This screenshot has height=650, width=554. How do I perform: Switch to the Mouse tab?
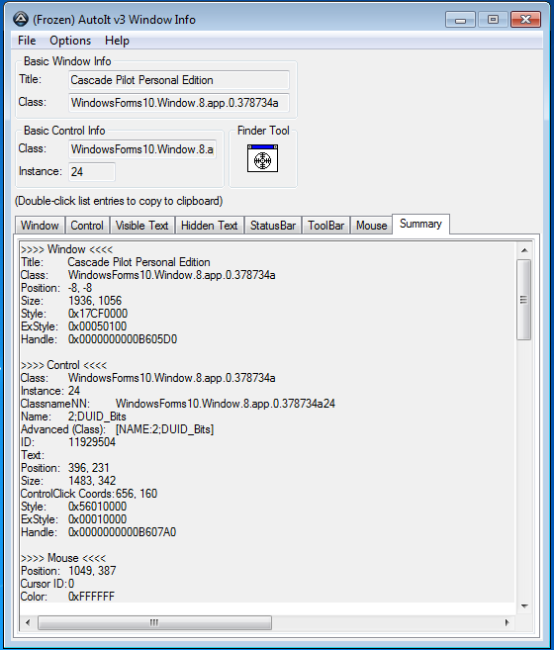click(x=372, y=226)
